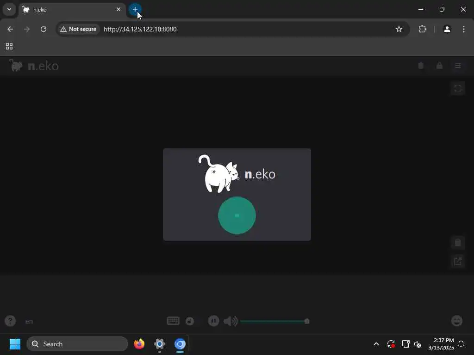Open the clipboard icon on video
Screen dimensions: 474x355
point(458,242)
